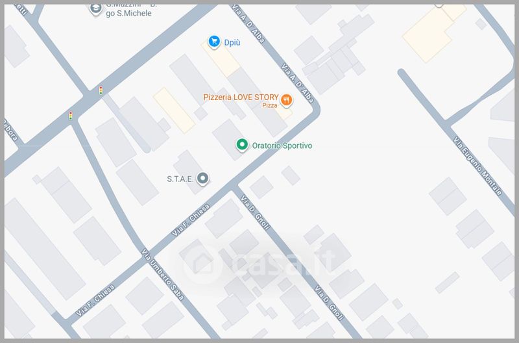The image size is (519, 343).
Task: Click the Dpiù shopping cart marker
Action: coord(214,42)
